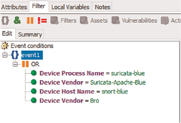Click the Event conditions gear icon
The width and height of the screenshot is (181, 123).
click(4, 46)
